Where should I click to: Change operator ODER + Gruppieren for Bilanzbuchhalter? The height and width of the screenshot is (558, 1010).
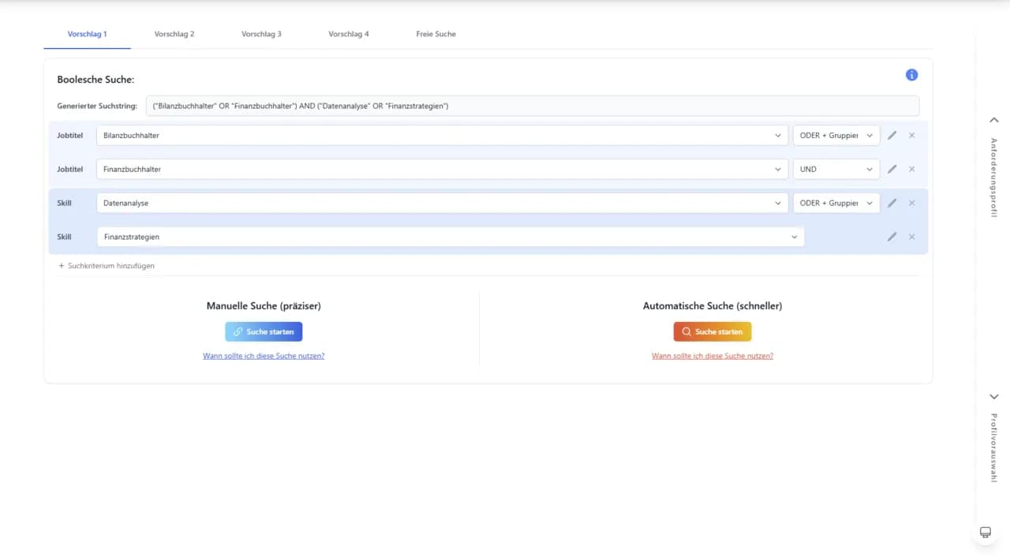point(836,136)
